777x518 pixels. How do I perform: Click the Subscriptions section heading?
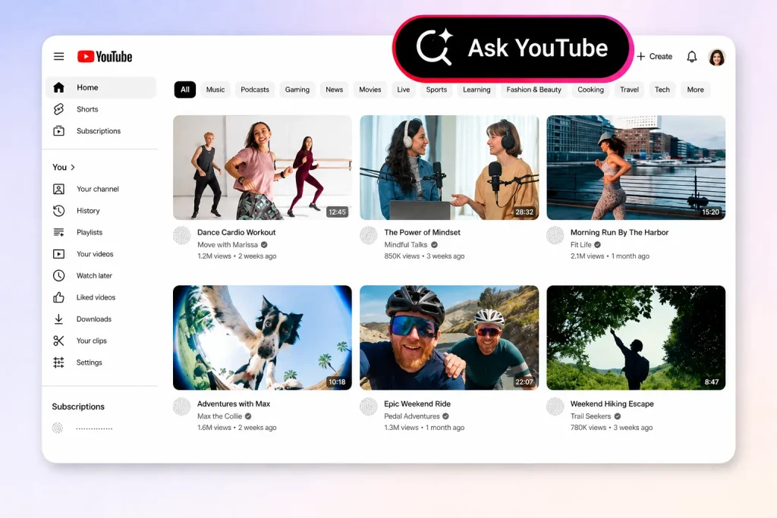(78, 407)
